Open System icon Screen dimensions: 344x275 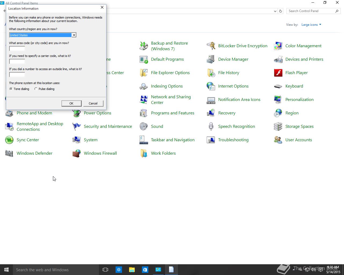pos(77,140)
